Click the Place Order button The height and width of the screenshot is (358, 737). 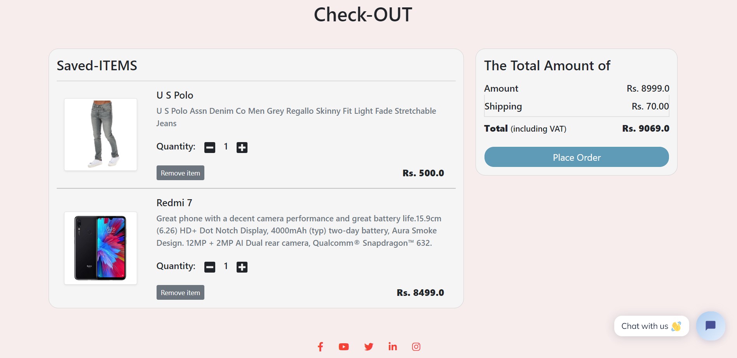[576, 157]
